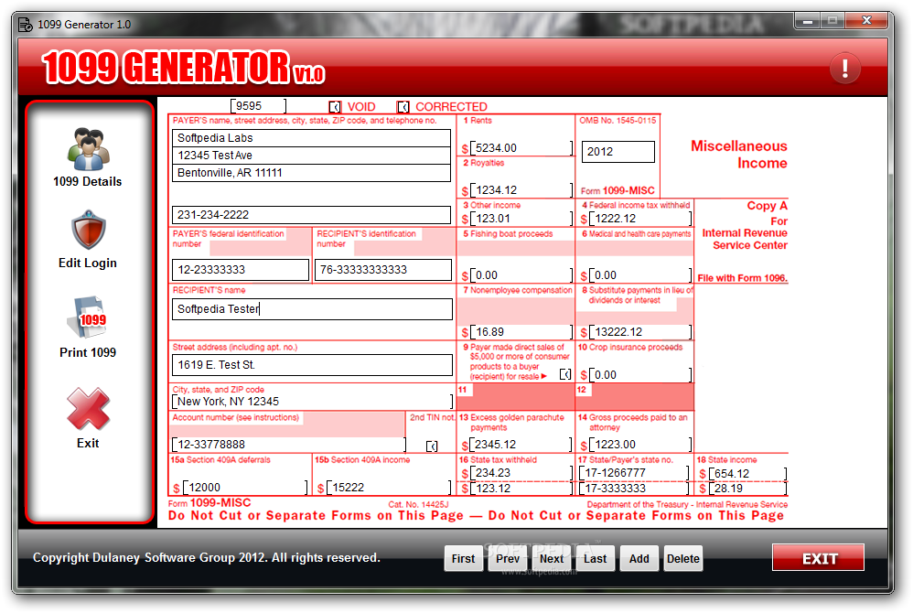Minimize the 1099 Generator window

click(808, 22)
